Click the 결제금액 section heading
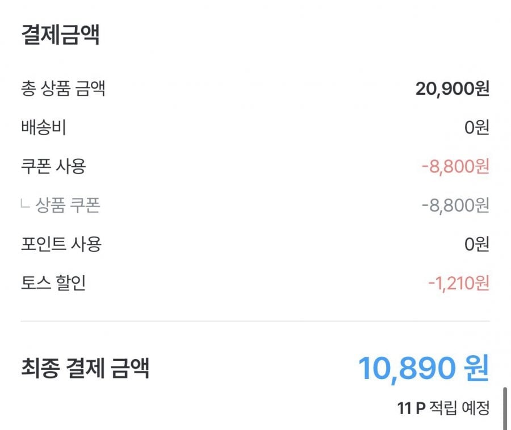 click(x=60, y=35)
